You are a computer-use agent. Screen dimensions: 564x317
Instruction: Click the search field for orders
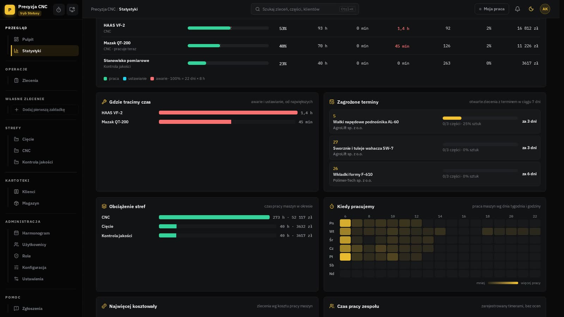305,9
